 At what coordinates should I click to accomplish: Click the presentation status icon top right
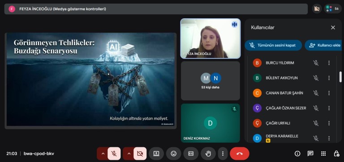pos(317,9)
